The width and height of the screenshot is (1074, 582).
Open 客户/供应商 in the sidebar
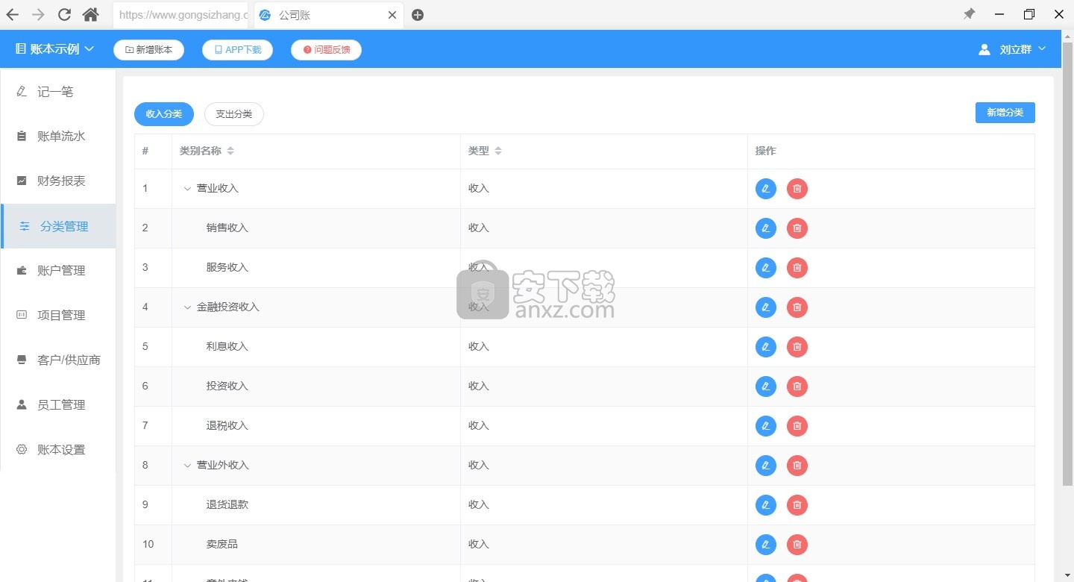coord(58,360)
